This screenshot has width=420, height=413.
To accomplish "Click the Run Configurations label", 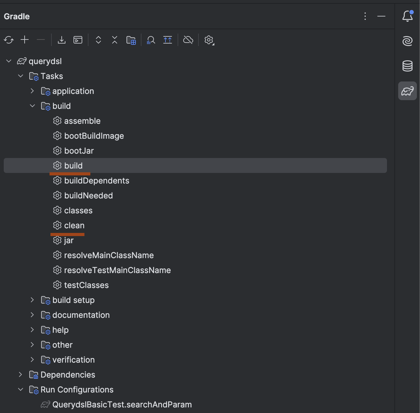I will click(x=77, y=390).
